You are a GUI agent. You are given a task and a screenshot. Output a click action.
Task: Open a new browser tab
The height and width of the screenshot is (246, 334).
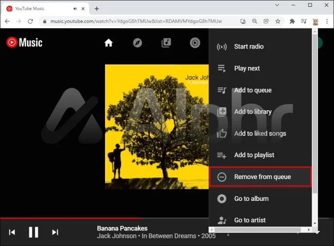point(96,9)
